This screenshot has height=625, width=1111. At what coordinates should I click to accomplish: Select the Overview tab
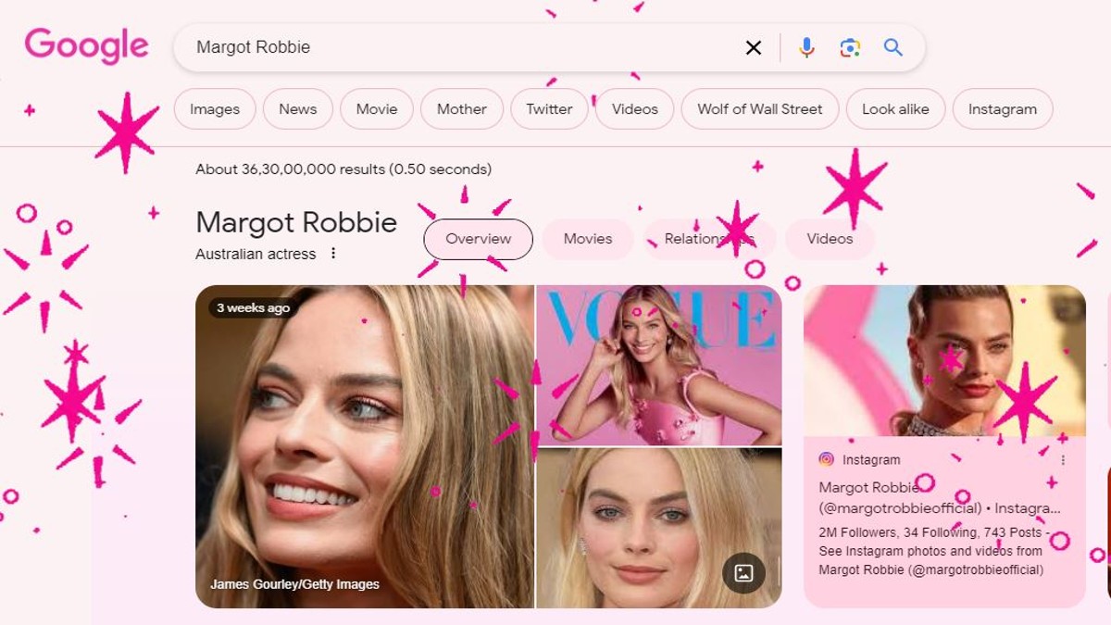(477, 238)
